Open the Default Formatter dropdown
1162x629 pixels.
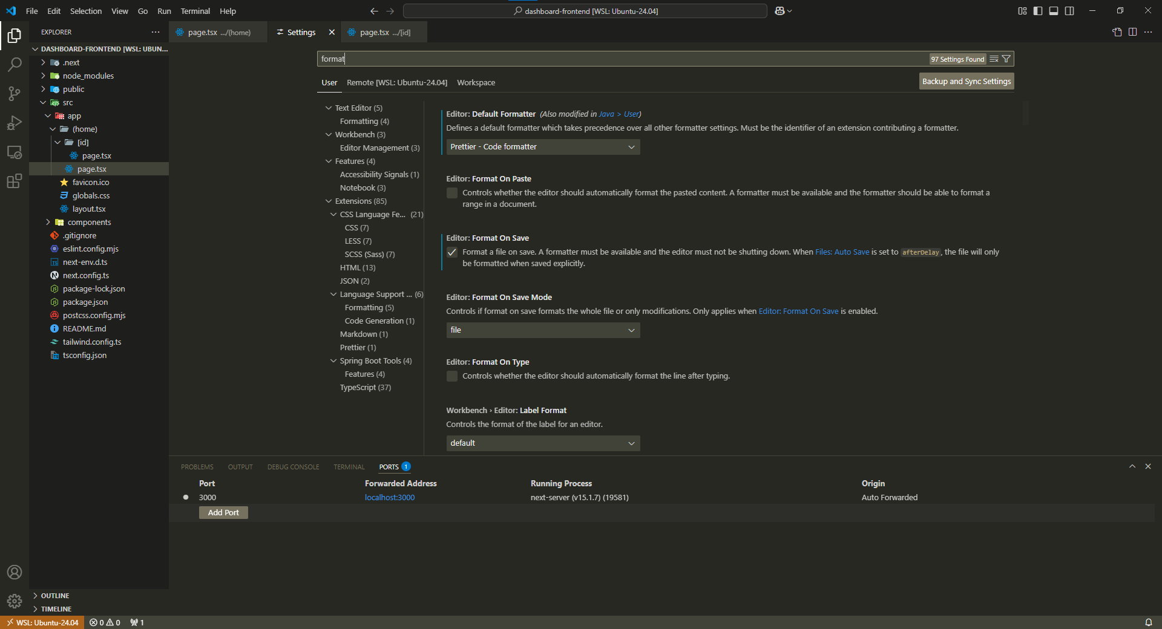[x=542, y=147]
